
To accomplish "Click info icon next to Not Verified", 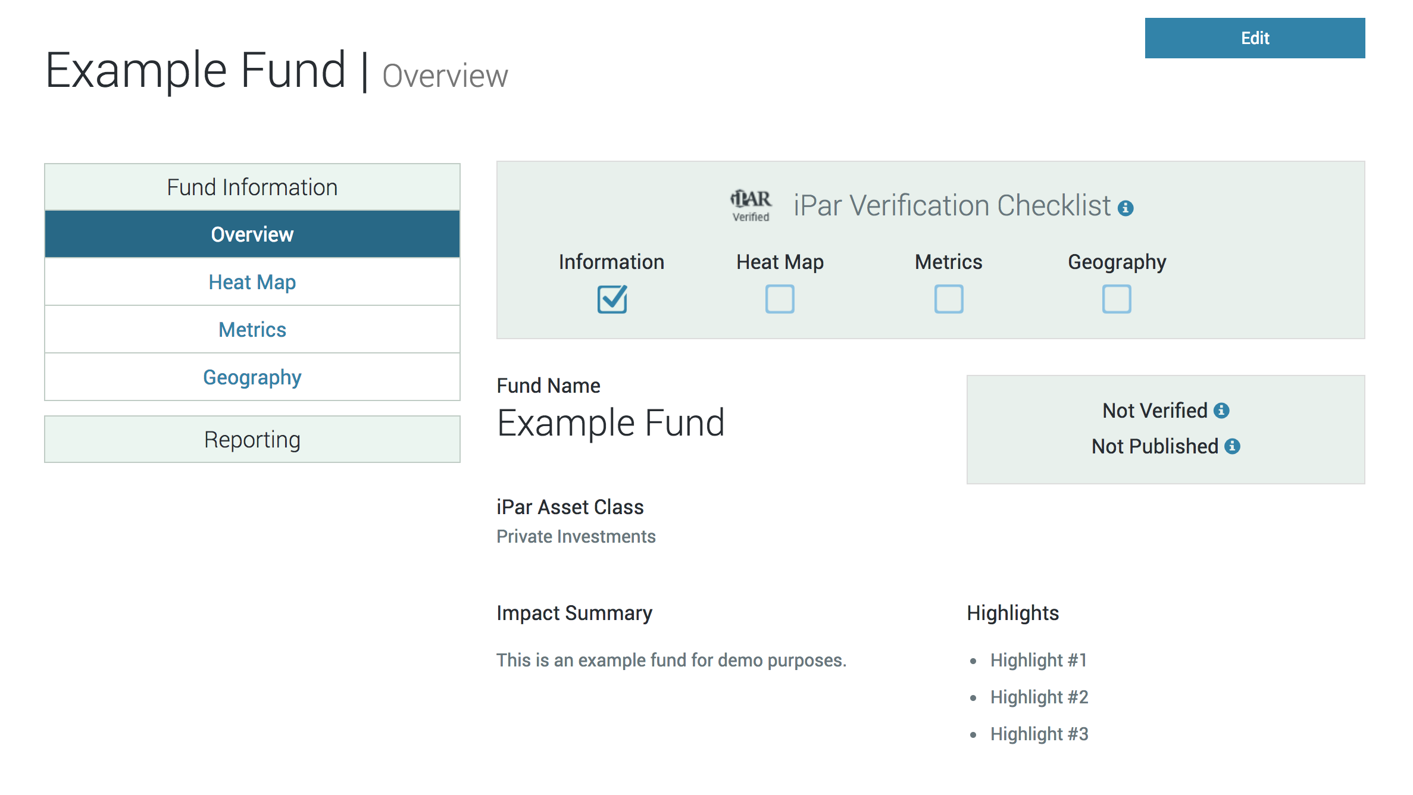I will pyautogui.click(x=1221, y=411).
